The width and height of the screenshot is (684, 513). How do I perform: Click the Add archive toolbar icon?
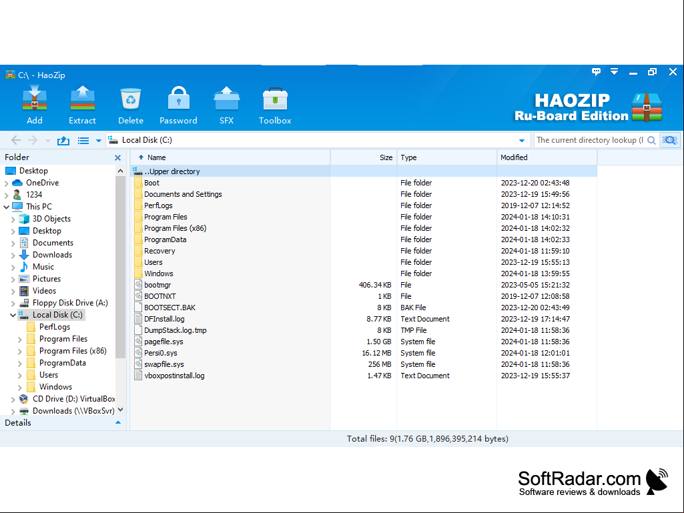coord(35,99)
